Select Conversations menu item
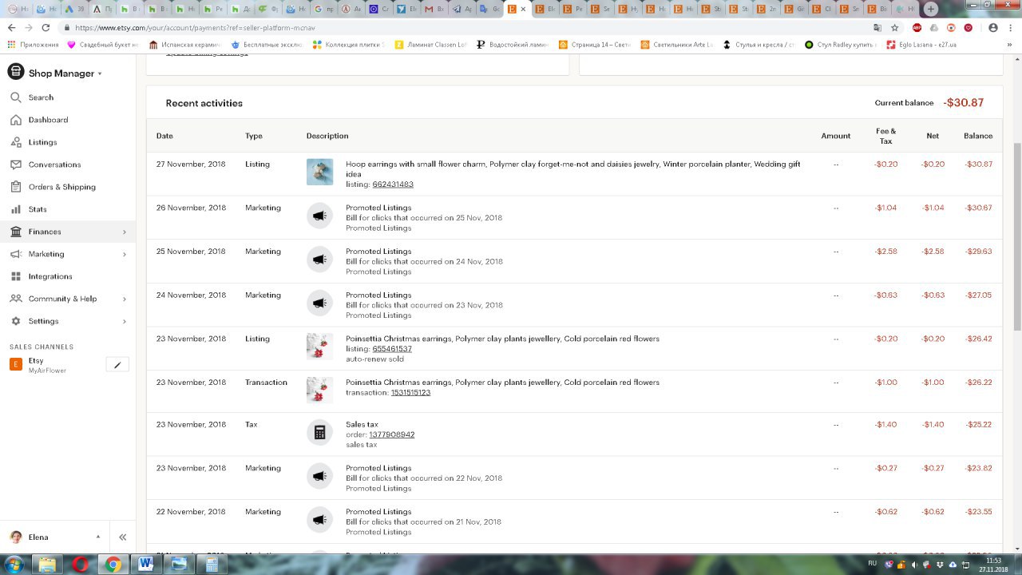This screenshot has width=1022, height=575. tap(54, 165)
